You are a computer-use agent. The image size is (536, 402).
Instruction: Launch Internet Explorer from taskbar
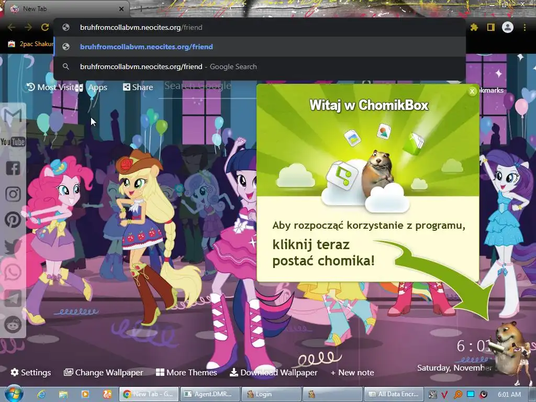[42, 394]
